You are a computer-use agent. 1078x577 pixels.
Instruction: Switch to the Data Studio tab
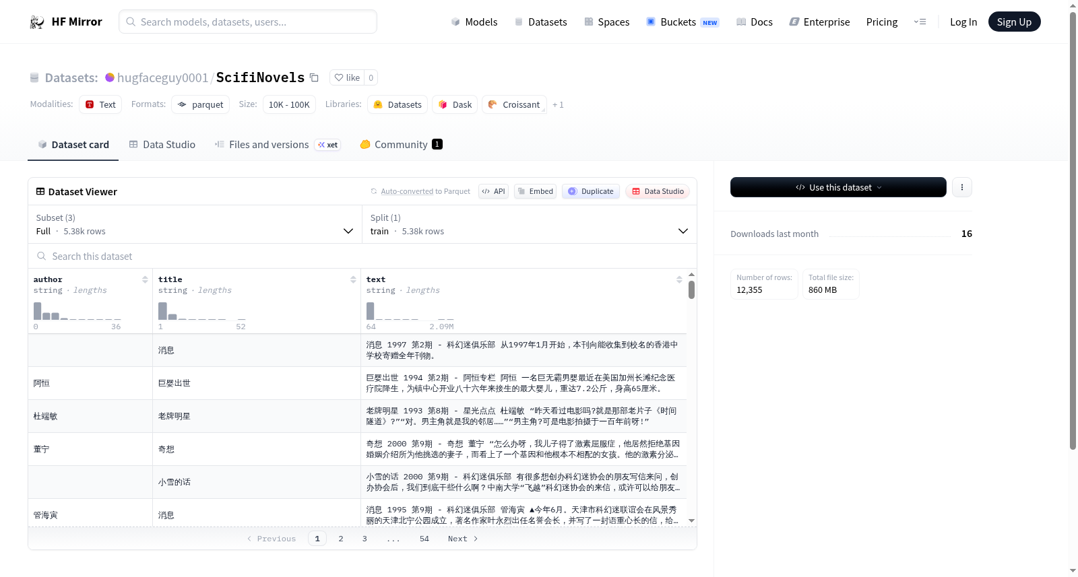(x=162, y=145)
